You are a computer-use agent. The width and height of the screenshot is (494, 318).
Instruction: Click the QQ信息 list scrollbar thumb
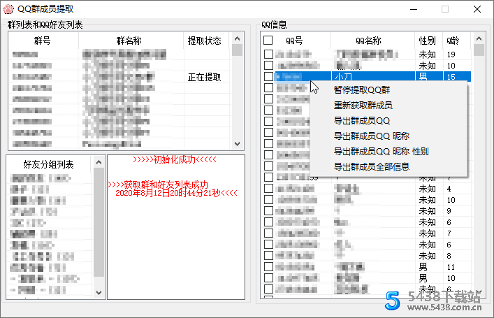click(x=479, y=50)
